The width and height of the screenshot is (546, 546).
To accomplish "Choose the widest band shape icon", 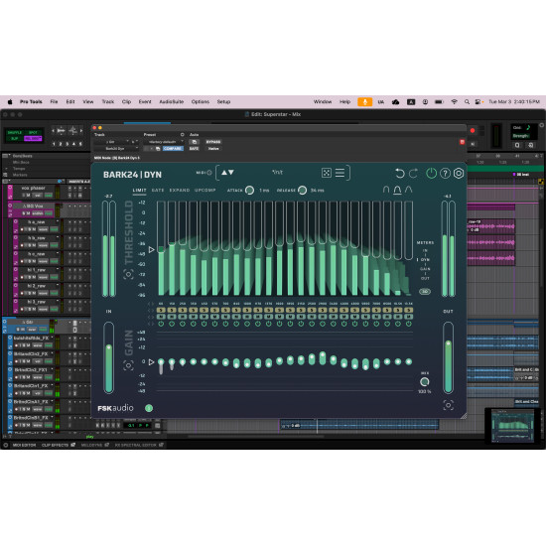I will point(409,190).
